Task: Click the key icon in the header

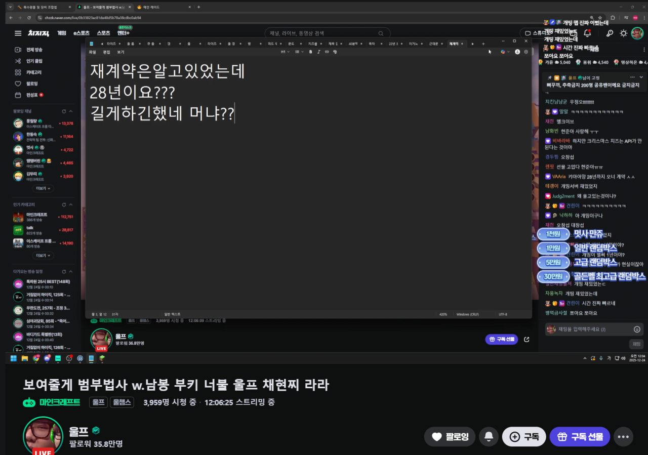Action: point(610,33)
